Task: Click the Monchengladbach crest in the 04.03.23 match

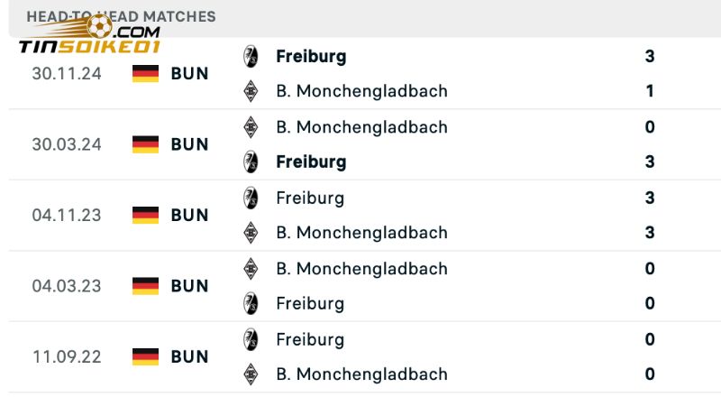Action: (x=251, y=269)
